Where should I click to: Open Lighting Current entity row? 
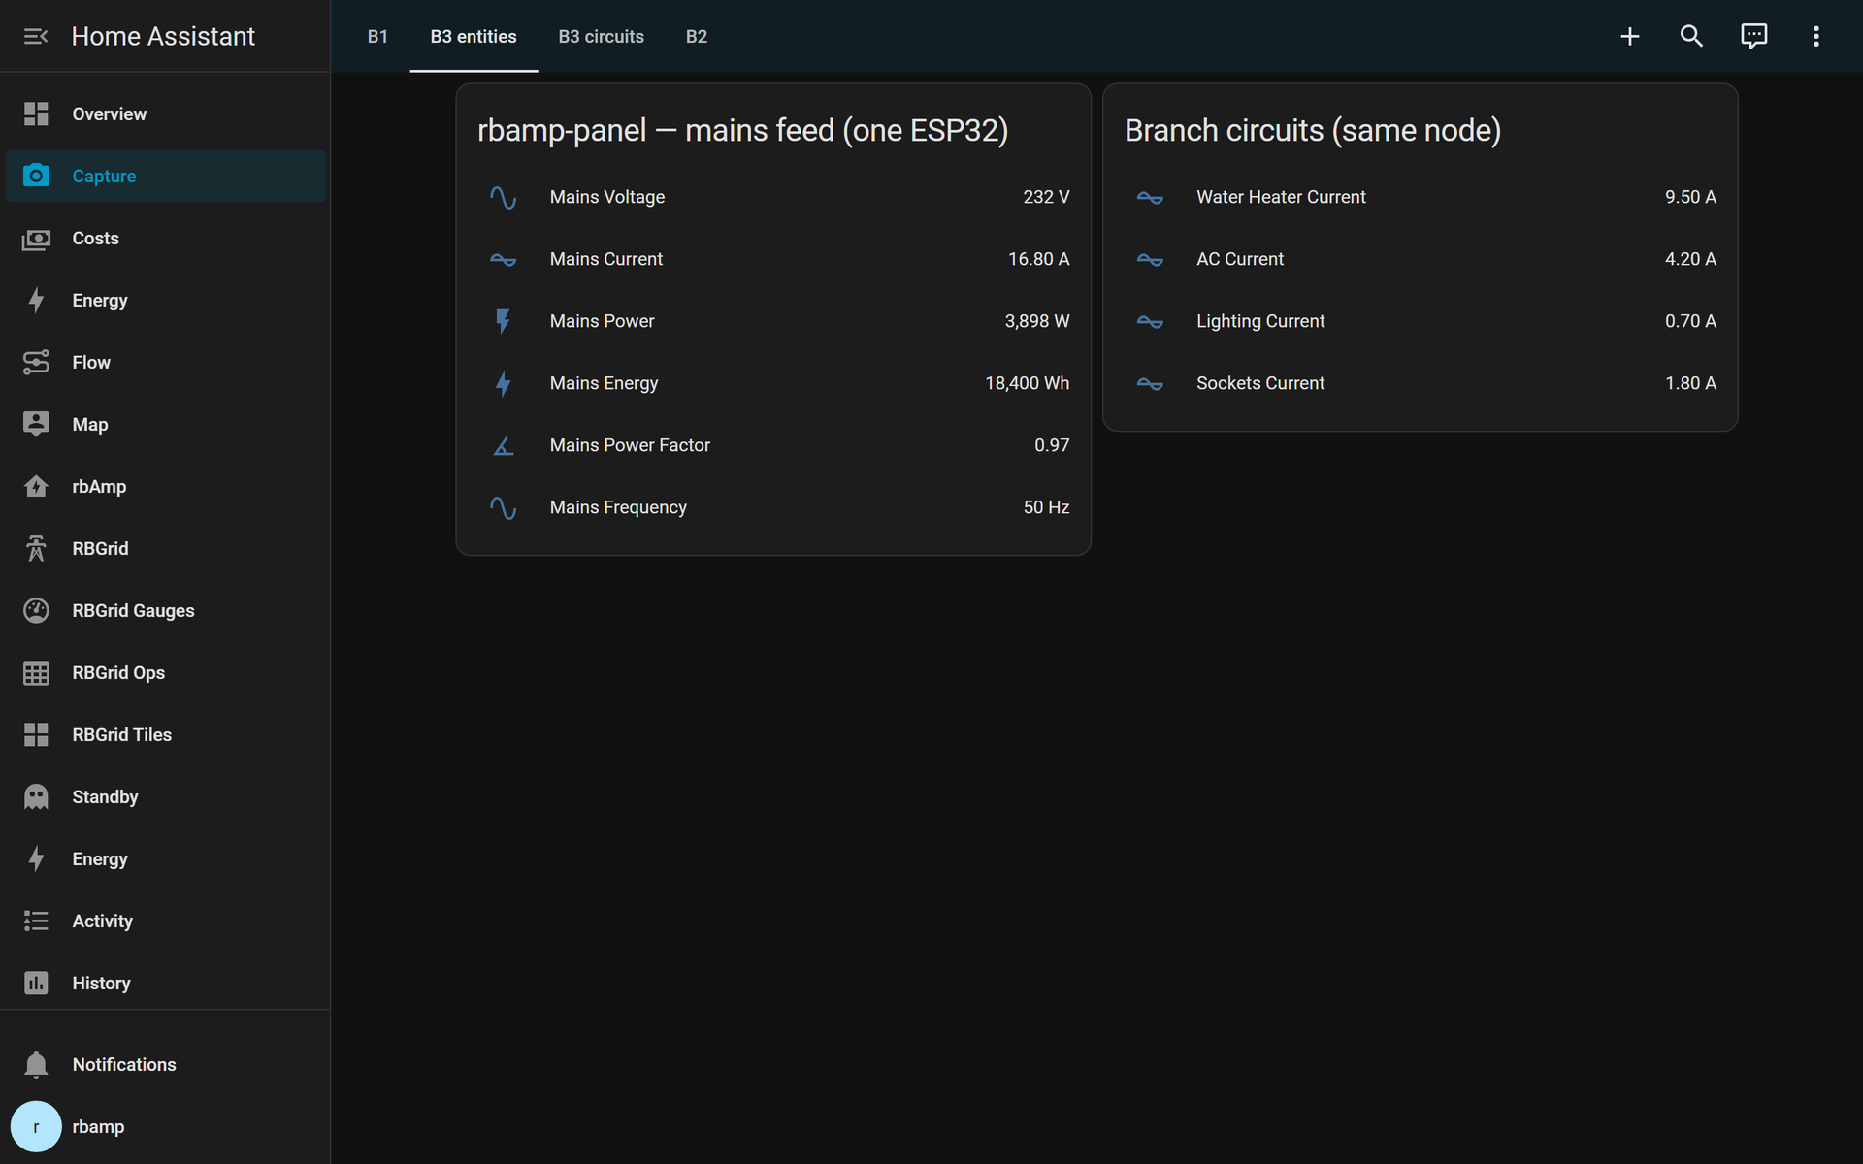(x=1421, y=321)
